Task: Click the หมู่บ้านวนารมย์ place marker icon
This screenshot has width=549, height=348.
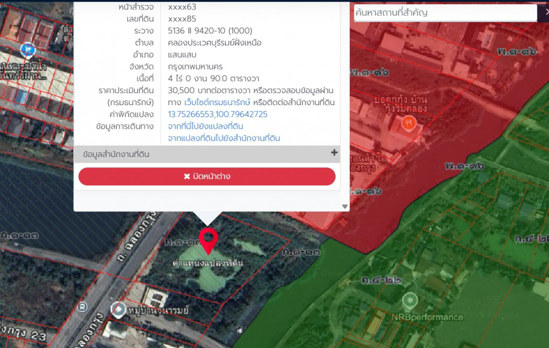Action: (x=118, y=310)
